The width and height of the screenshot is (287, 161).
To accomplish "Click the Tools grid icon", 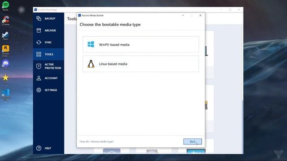I will [39, 54].
